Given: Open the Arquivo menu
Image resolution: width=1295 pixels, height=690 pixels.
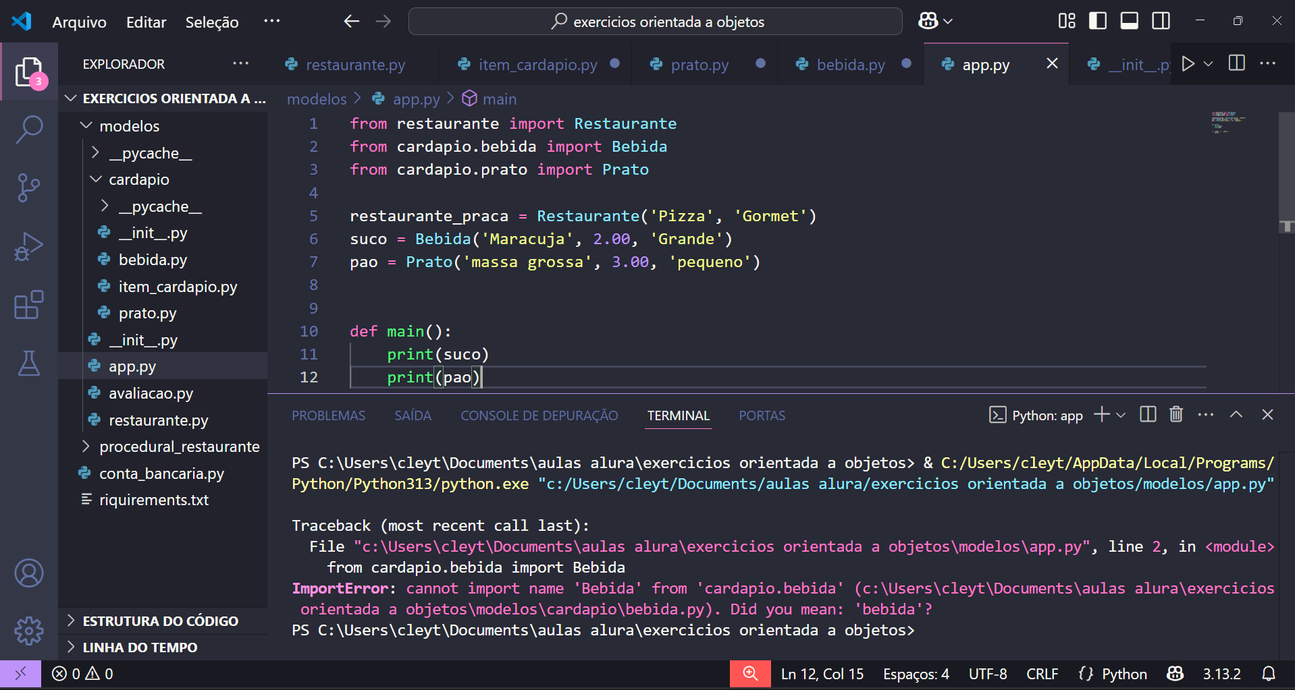Looking at the screenshot, I should [79, 22].
